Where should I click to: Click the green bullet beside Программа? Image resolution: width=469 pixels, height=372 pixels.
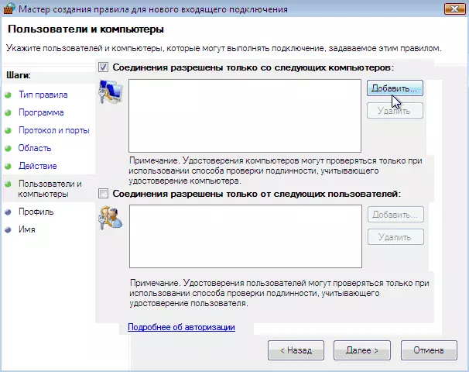8,112
